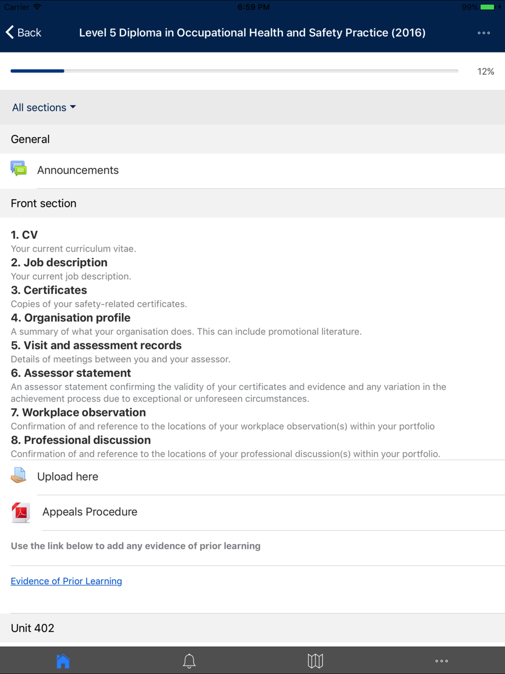Tap the Back text label
This screenshot has width=505, height=674.
[29, 32]
